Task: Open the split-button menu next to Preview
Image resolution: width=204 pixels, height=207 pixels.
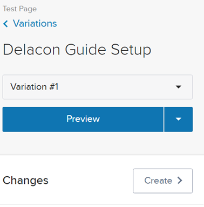Action: pos(179,119)
